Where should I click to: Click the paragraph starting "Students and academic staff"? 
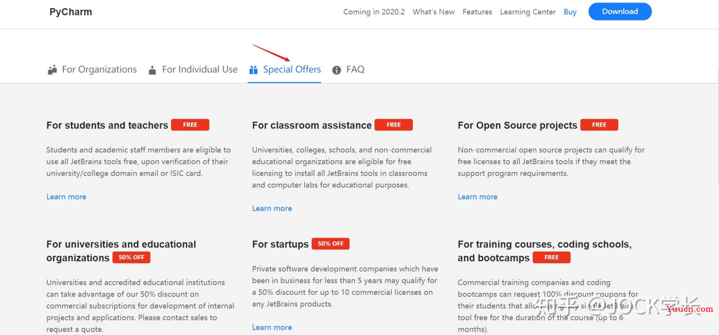pos(139,162)
